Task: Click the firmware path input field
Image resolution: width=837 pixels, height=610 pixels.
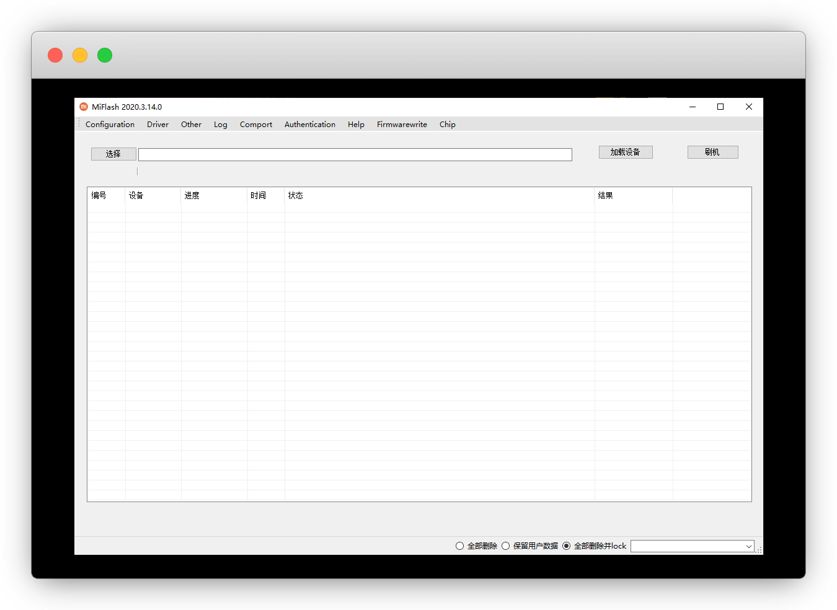Action: point(355,154)
